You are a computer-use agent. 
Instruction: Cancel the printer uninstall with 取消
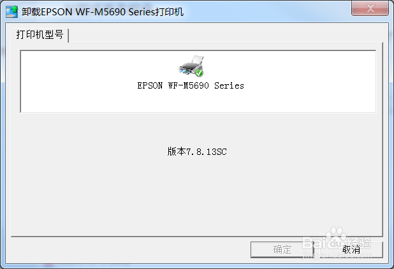point(351,250)
